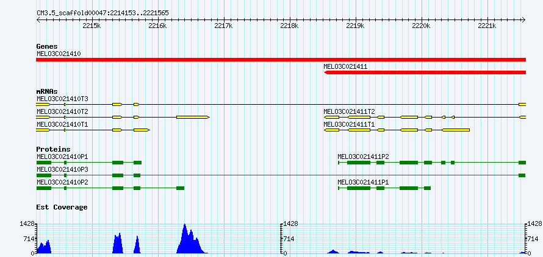Image resolution: width=543 pixels, height=257 pixels.
Task: Select the MELO3C021410P2 protein label
Action: point(62,183)
